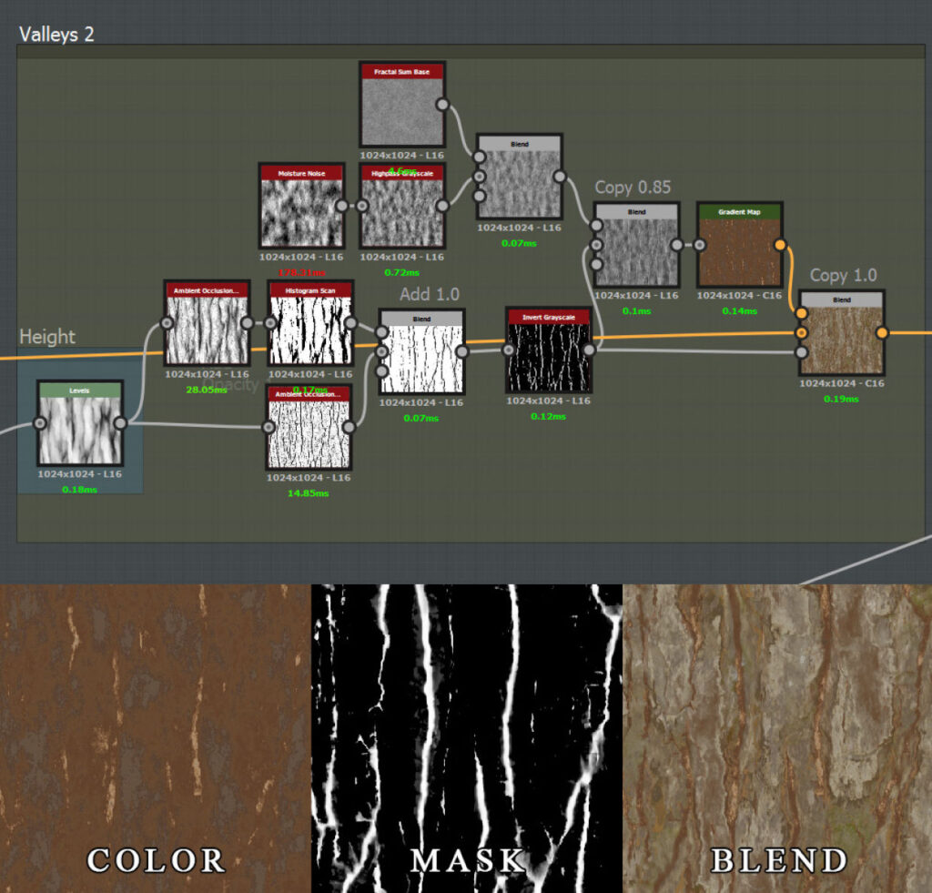
Task: Click the Copy 0.85 comment label
Action: click(633, 188)
